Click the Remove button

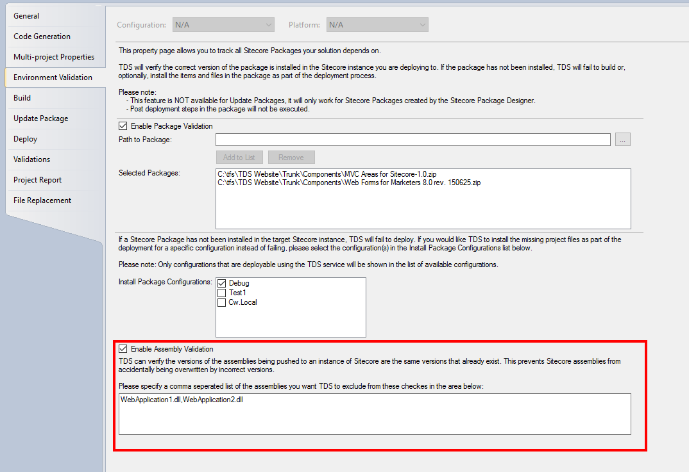pos(291,158)
